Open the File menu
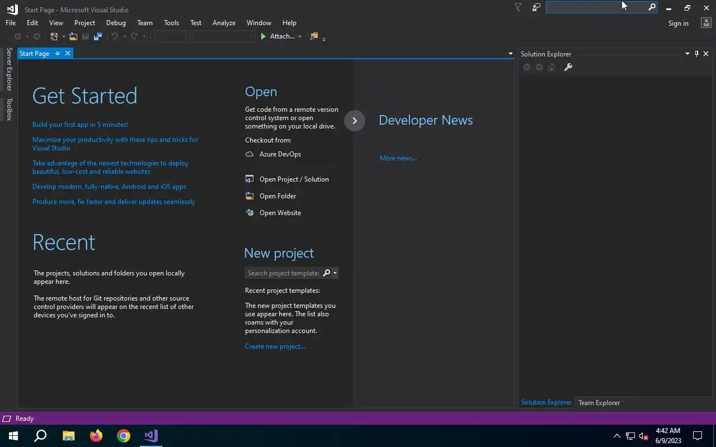This screenshot has width=716, height=447. click(x=11, y=23)
